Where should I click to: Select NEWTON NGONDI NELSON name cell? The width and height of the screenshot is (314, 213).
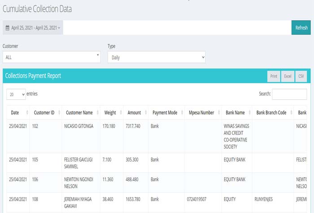pos(81,183)
